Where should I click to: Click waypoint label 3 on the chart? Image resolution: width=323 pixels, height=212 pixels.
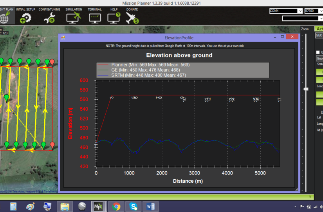click(x=112, y=97)
